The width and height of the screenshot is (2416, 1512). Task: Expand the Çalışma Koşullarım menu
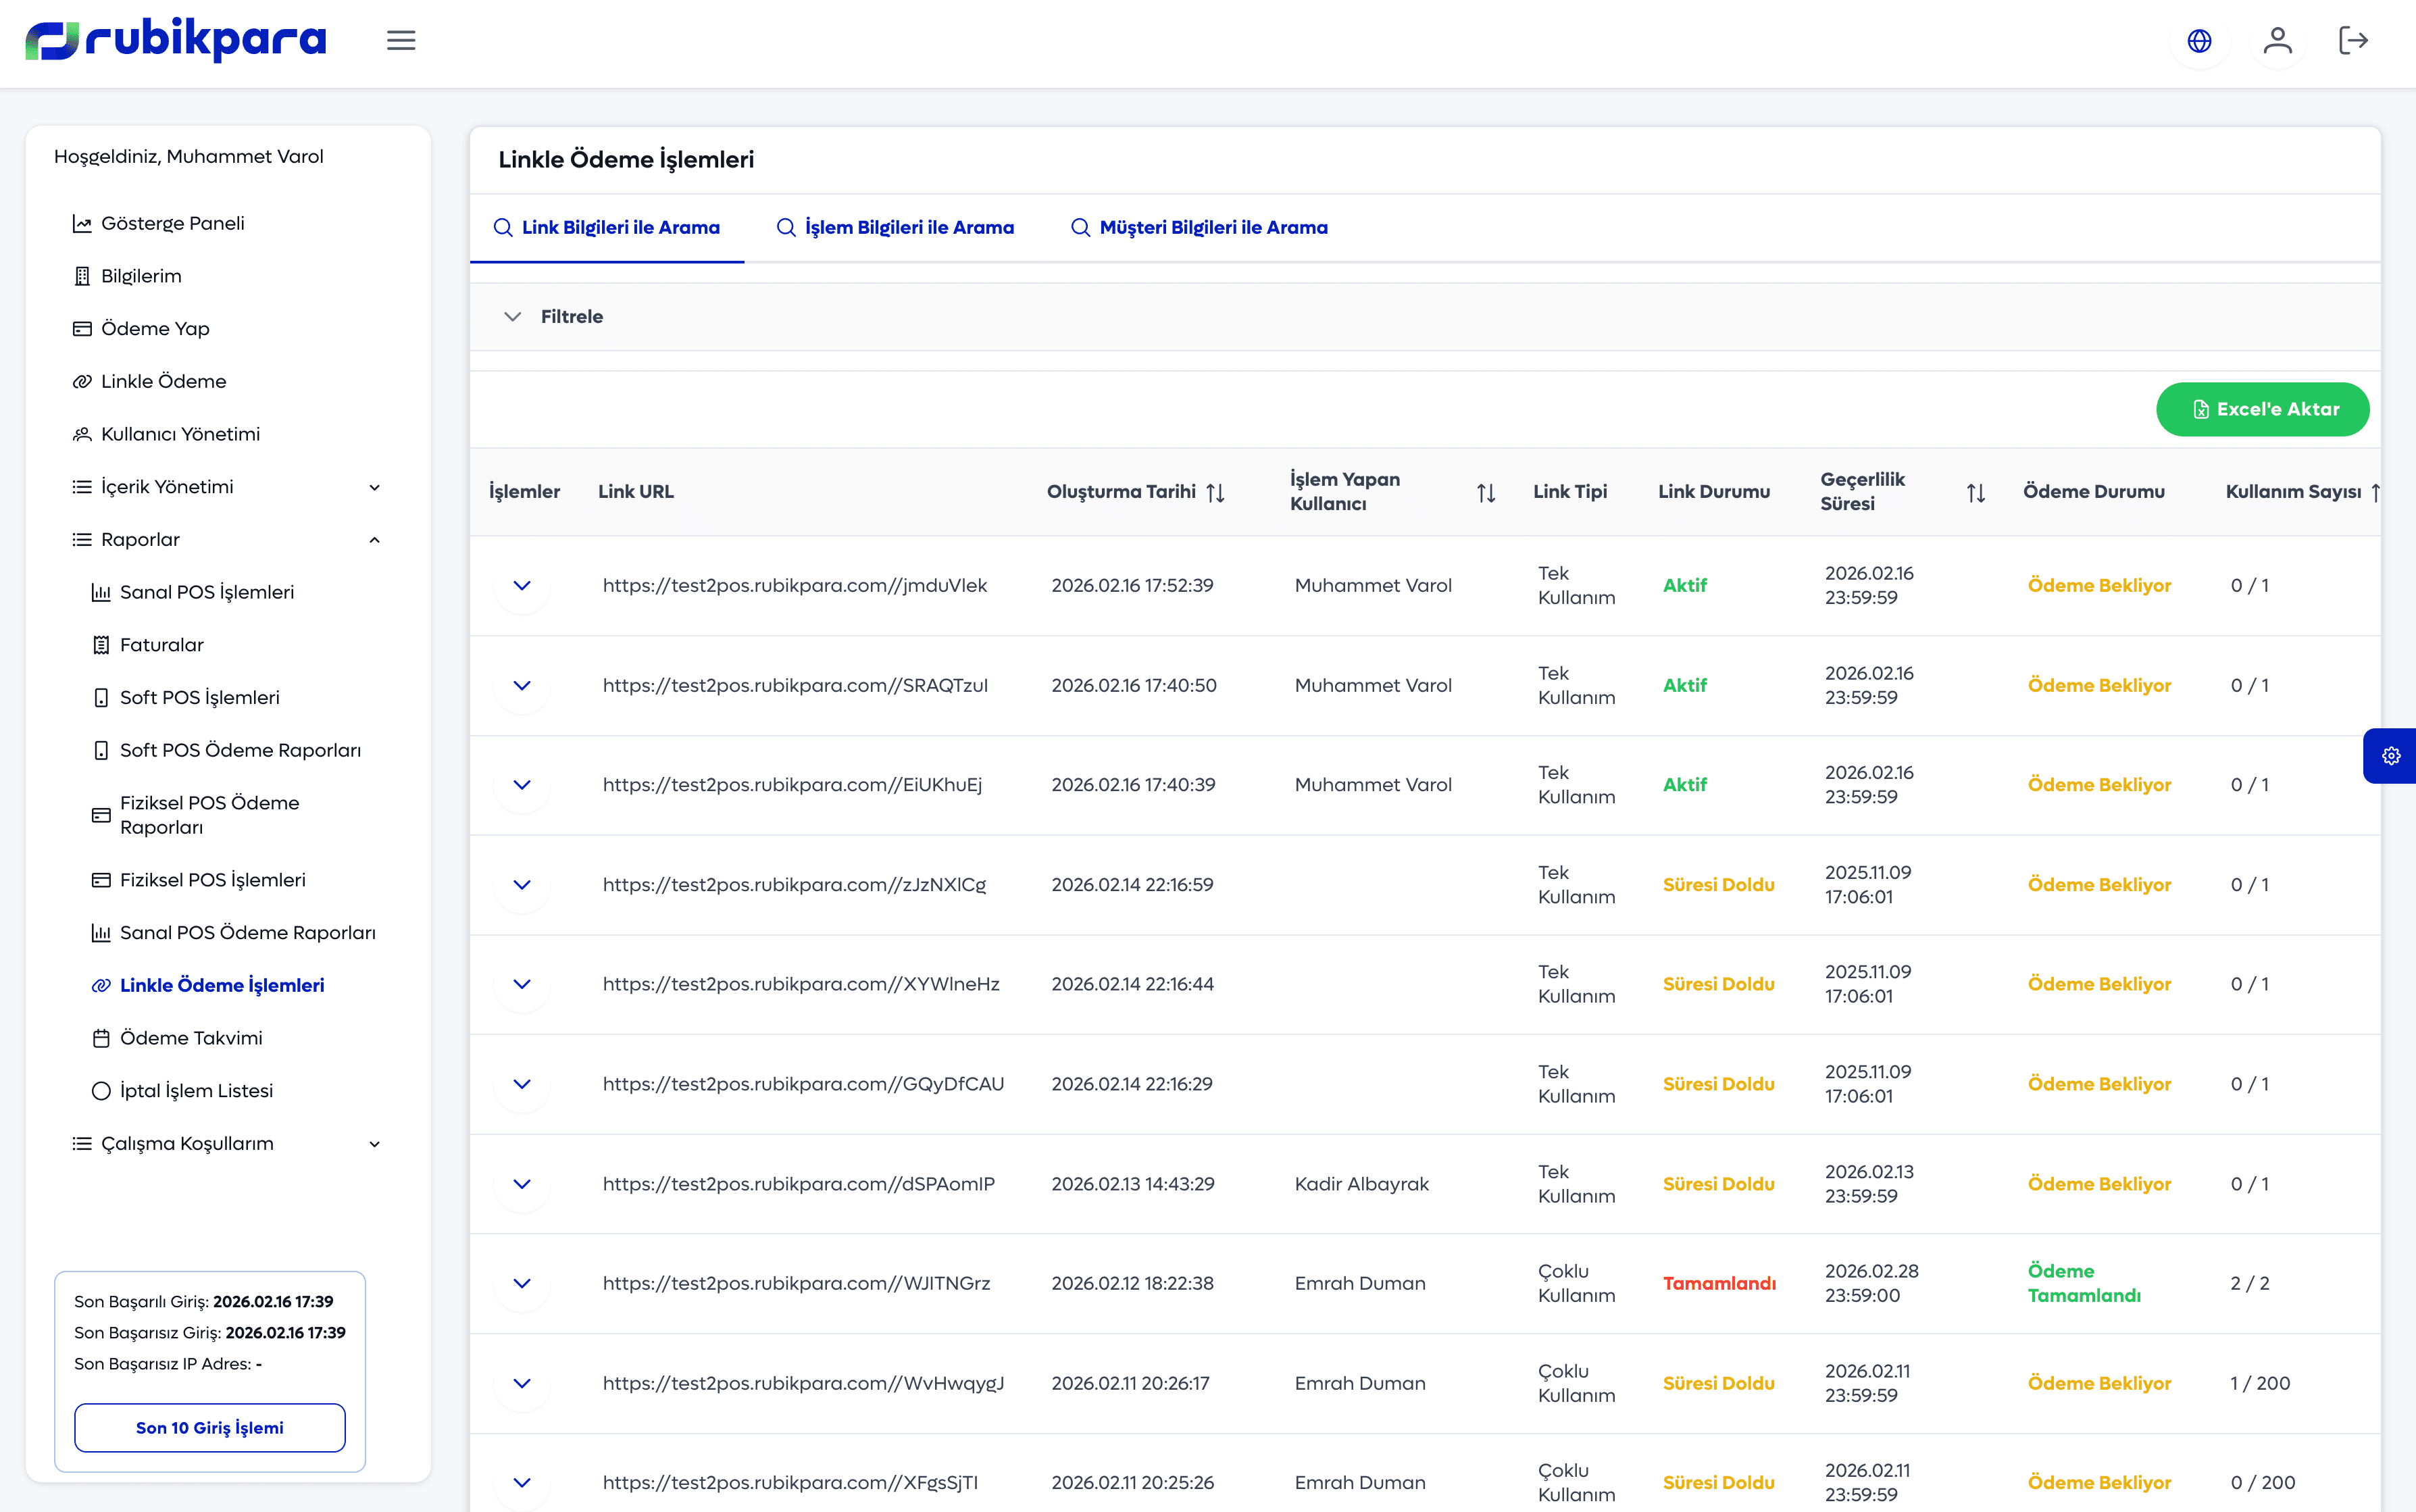click(x=374, y=1144)
